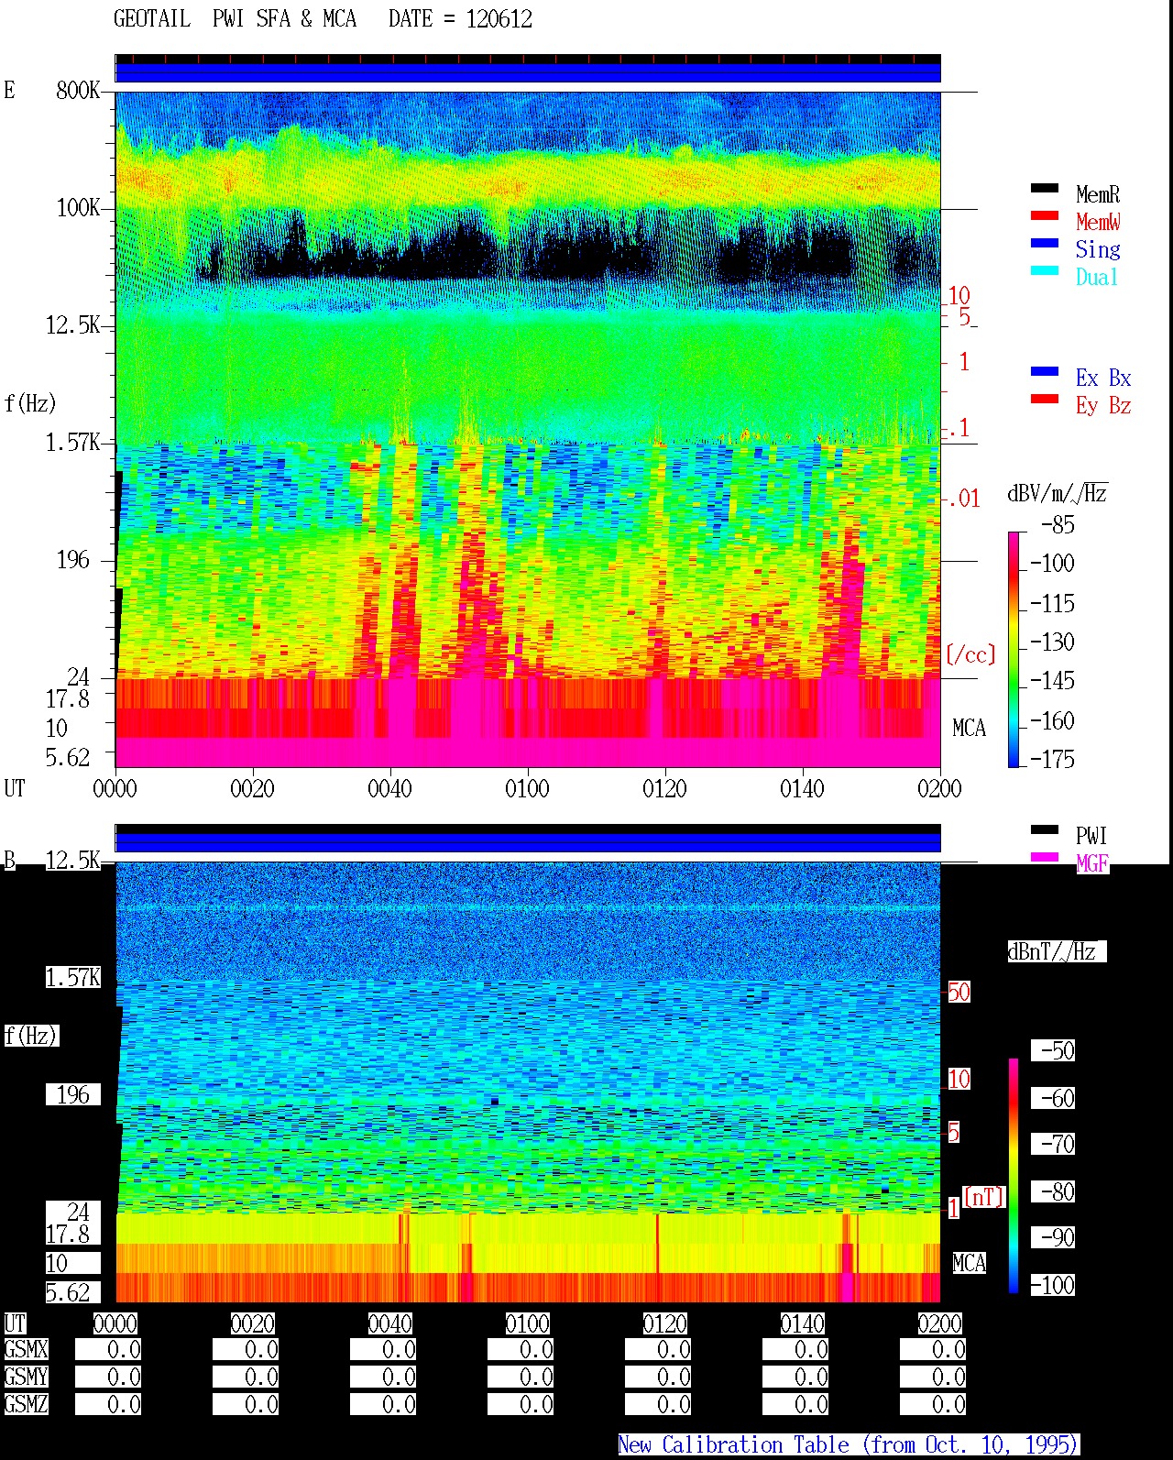Click the -175 value on the dBV/m color scale
This screenshot has height=1460, width=1173.
click(1052, 760)
